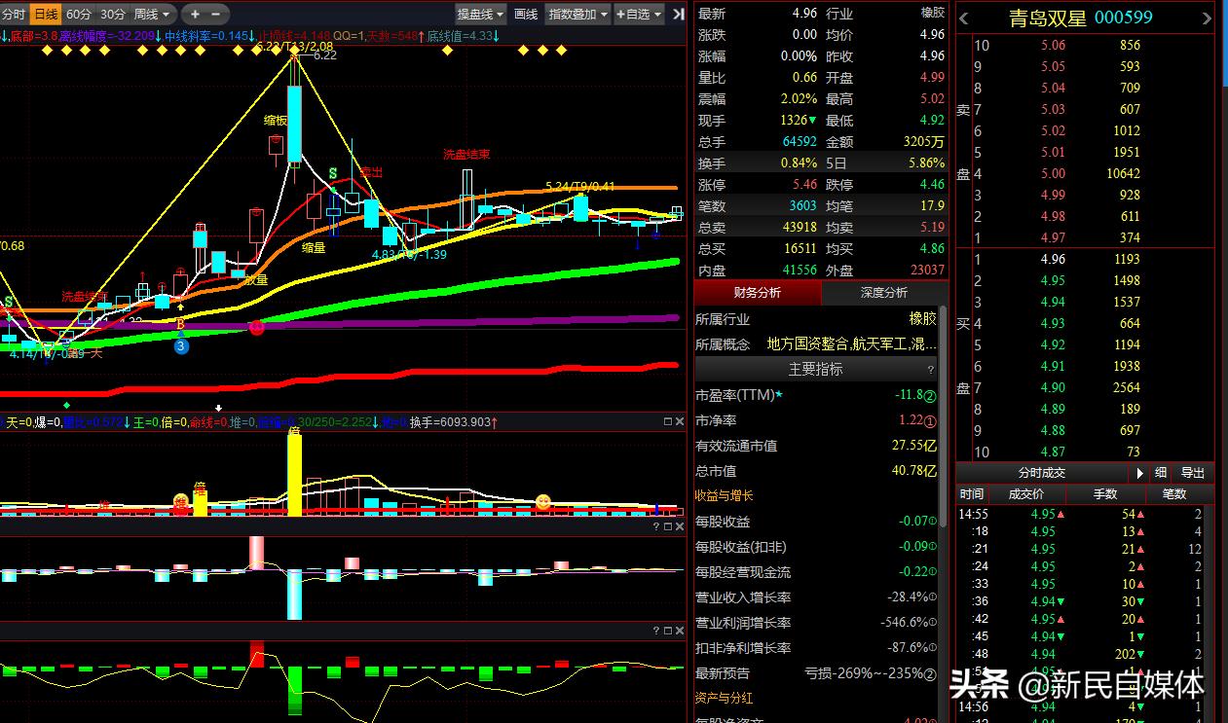Close the volume indicator sub-panel
Image resolution: width=1228 pixels, height=723 pixels.
click(x=680, y=421)
